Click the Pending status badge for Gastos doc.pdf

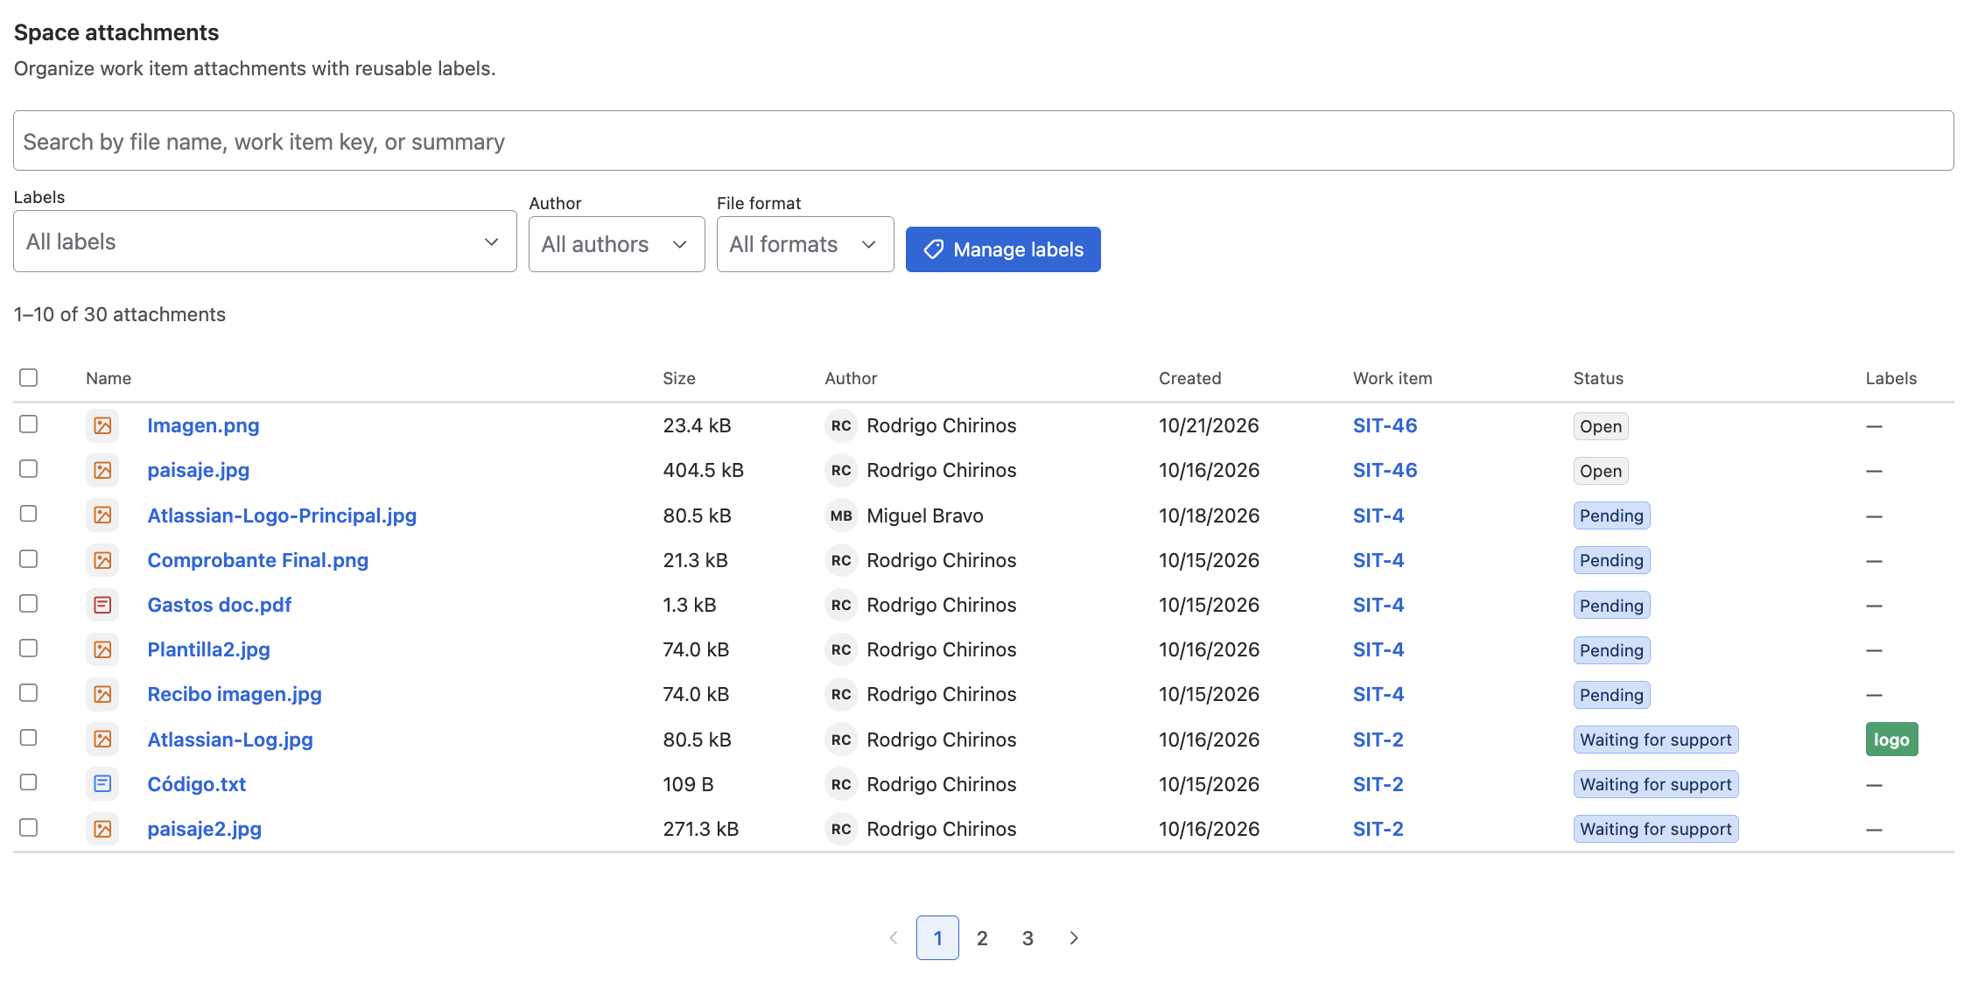(x=1611, y=606)
